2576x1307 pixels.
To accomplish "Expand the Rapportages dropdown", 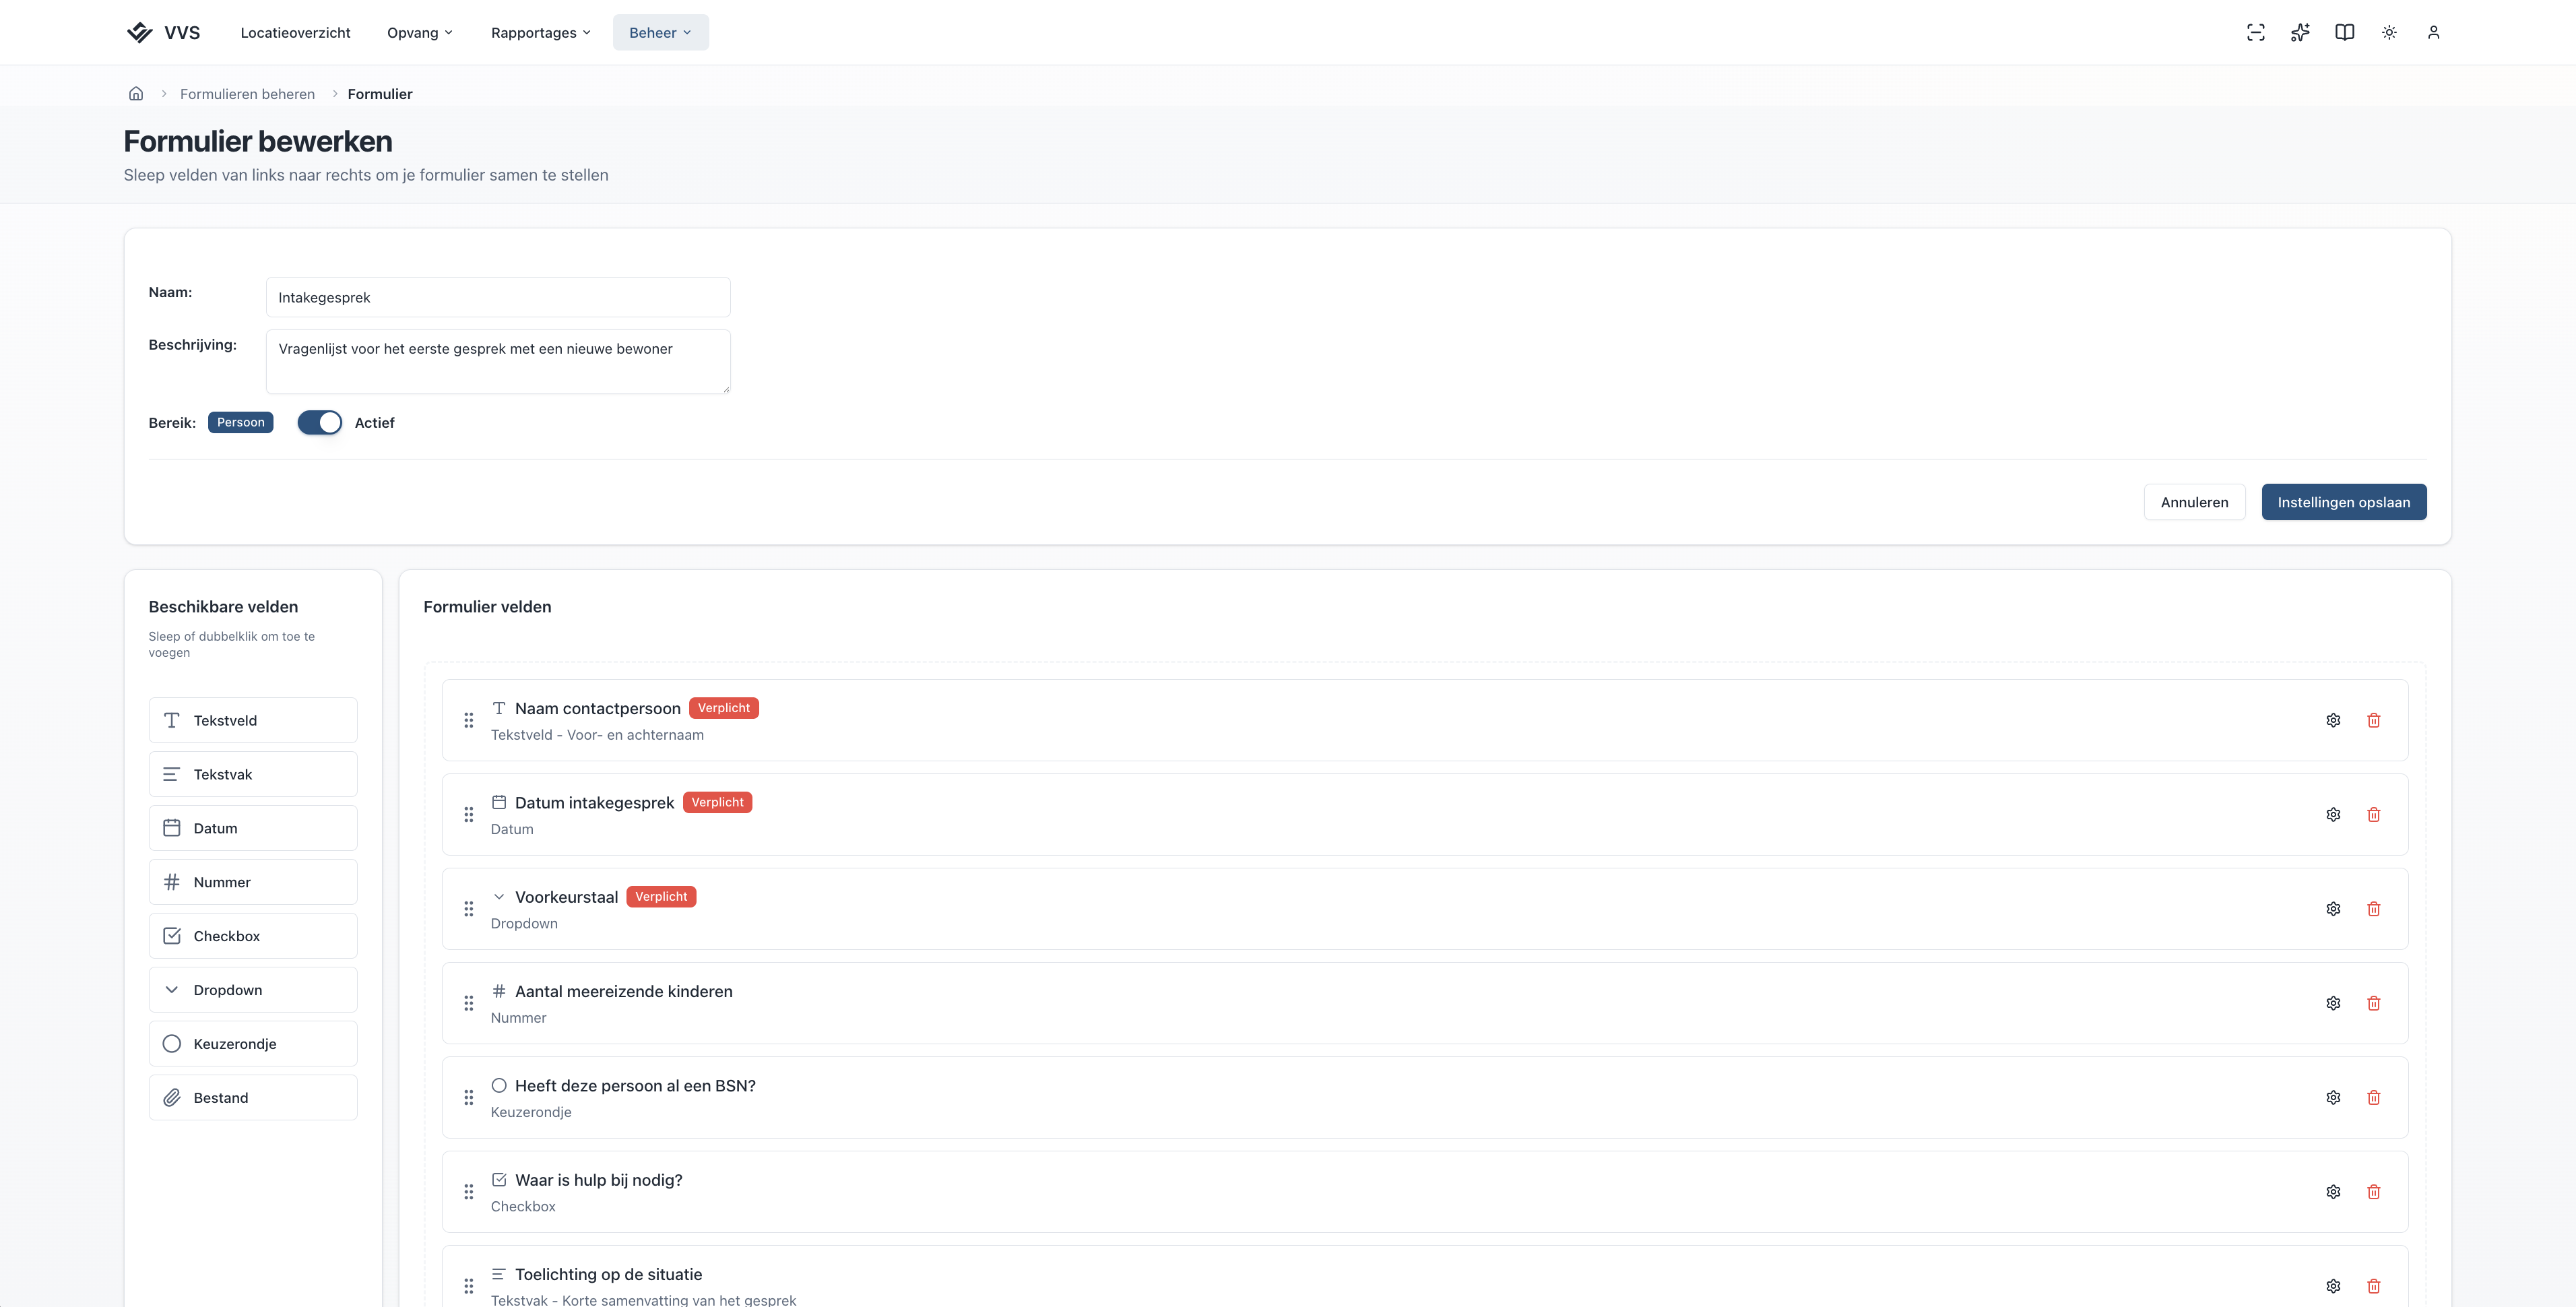I will 541,32.
